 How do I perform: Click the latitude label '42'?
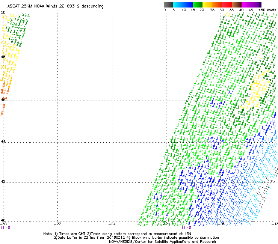pyautogui.click(x=3, y=181)
